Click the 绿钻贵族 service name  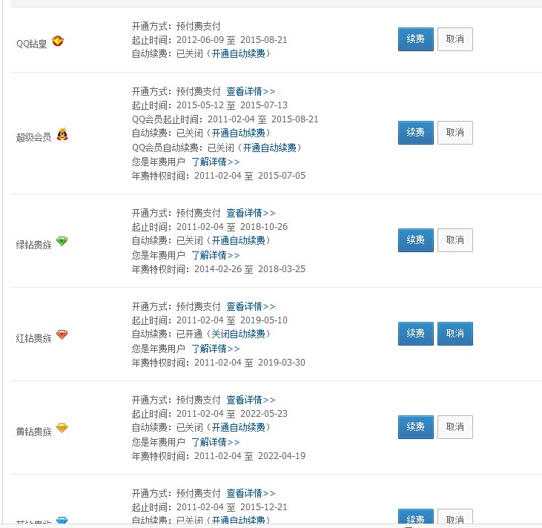pos(33,245)
